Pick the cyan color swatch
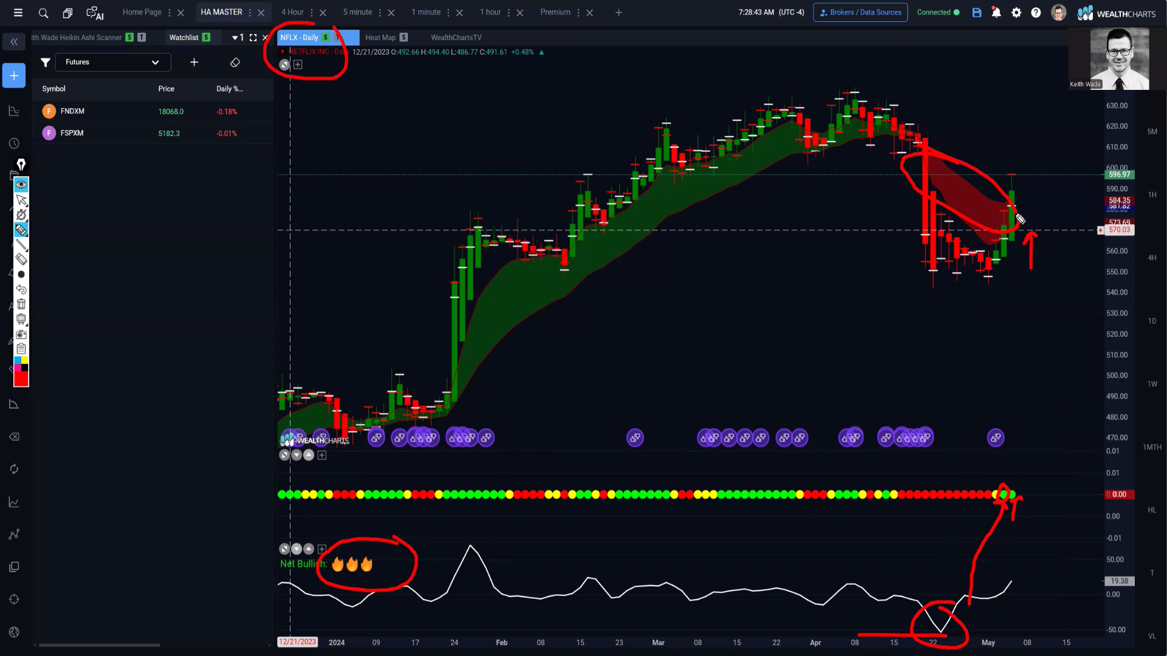Screen dimensions: 1167x656 (18, 360)
